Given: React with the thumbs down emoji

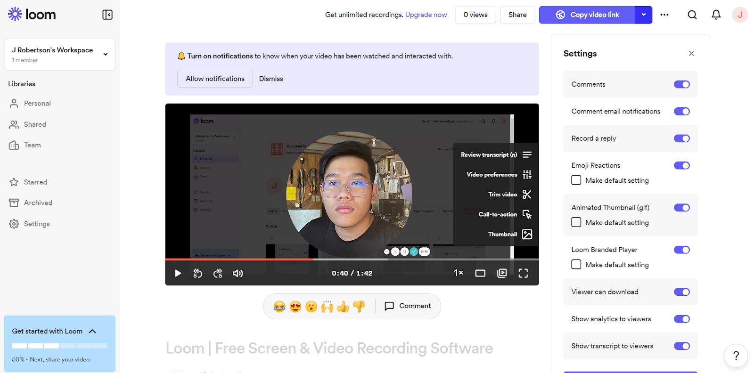Looking at the screenshot, I should pos(359,307).
